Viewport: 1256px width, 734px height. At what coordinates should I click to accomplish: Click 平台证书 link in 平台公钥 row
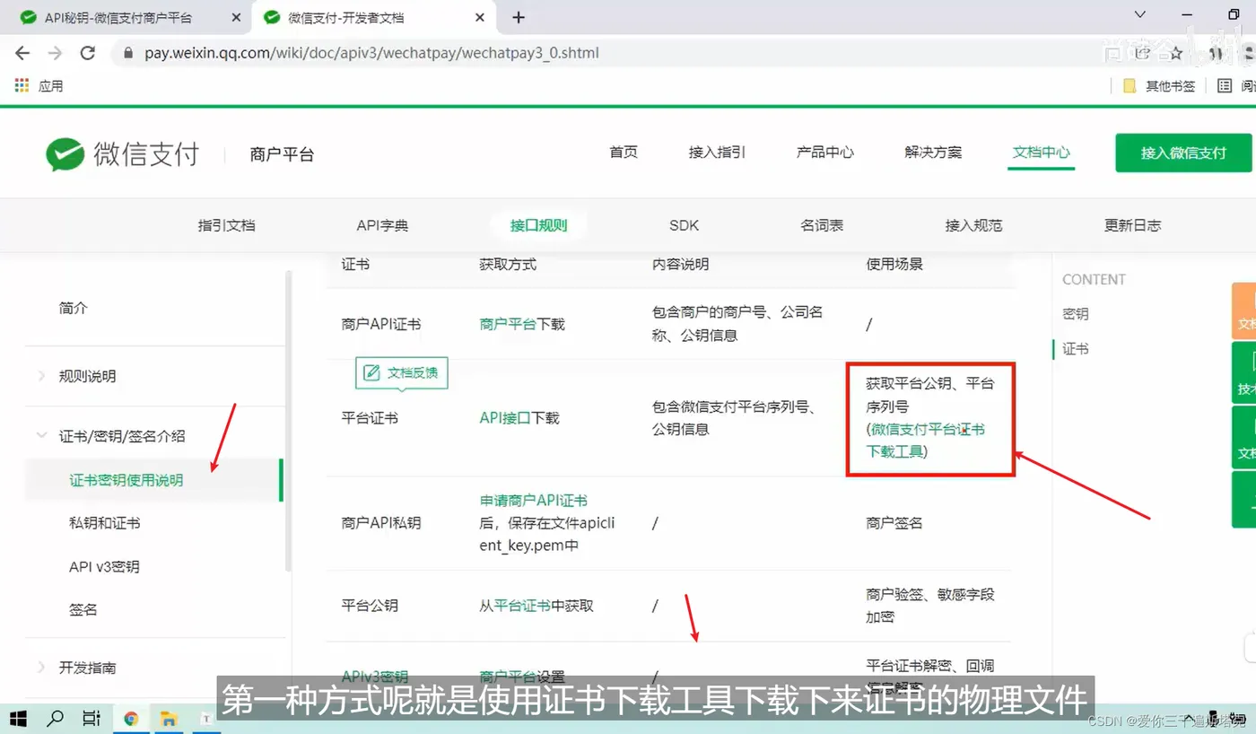[522, 606]
